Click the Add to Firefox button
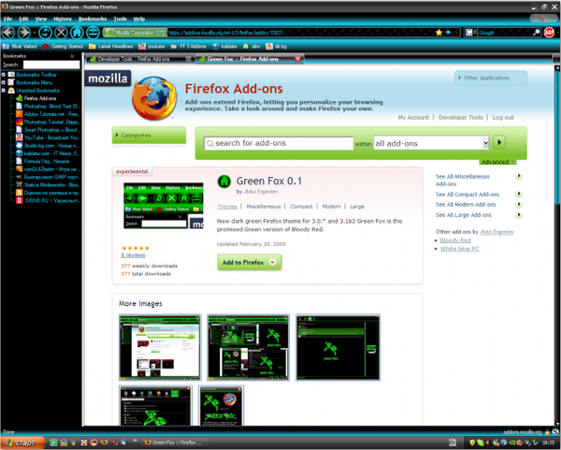 point(250,262)
